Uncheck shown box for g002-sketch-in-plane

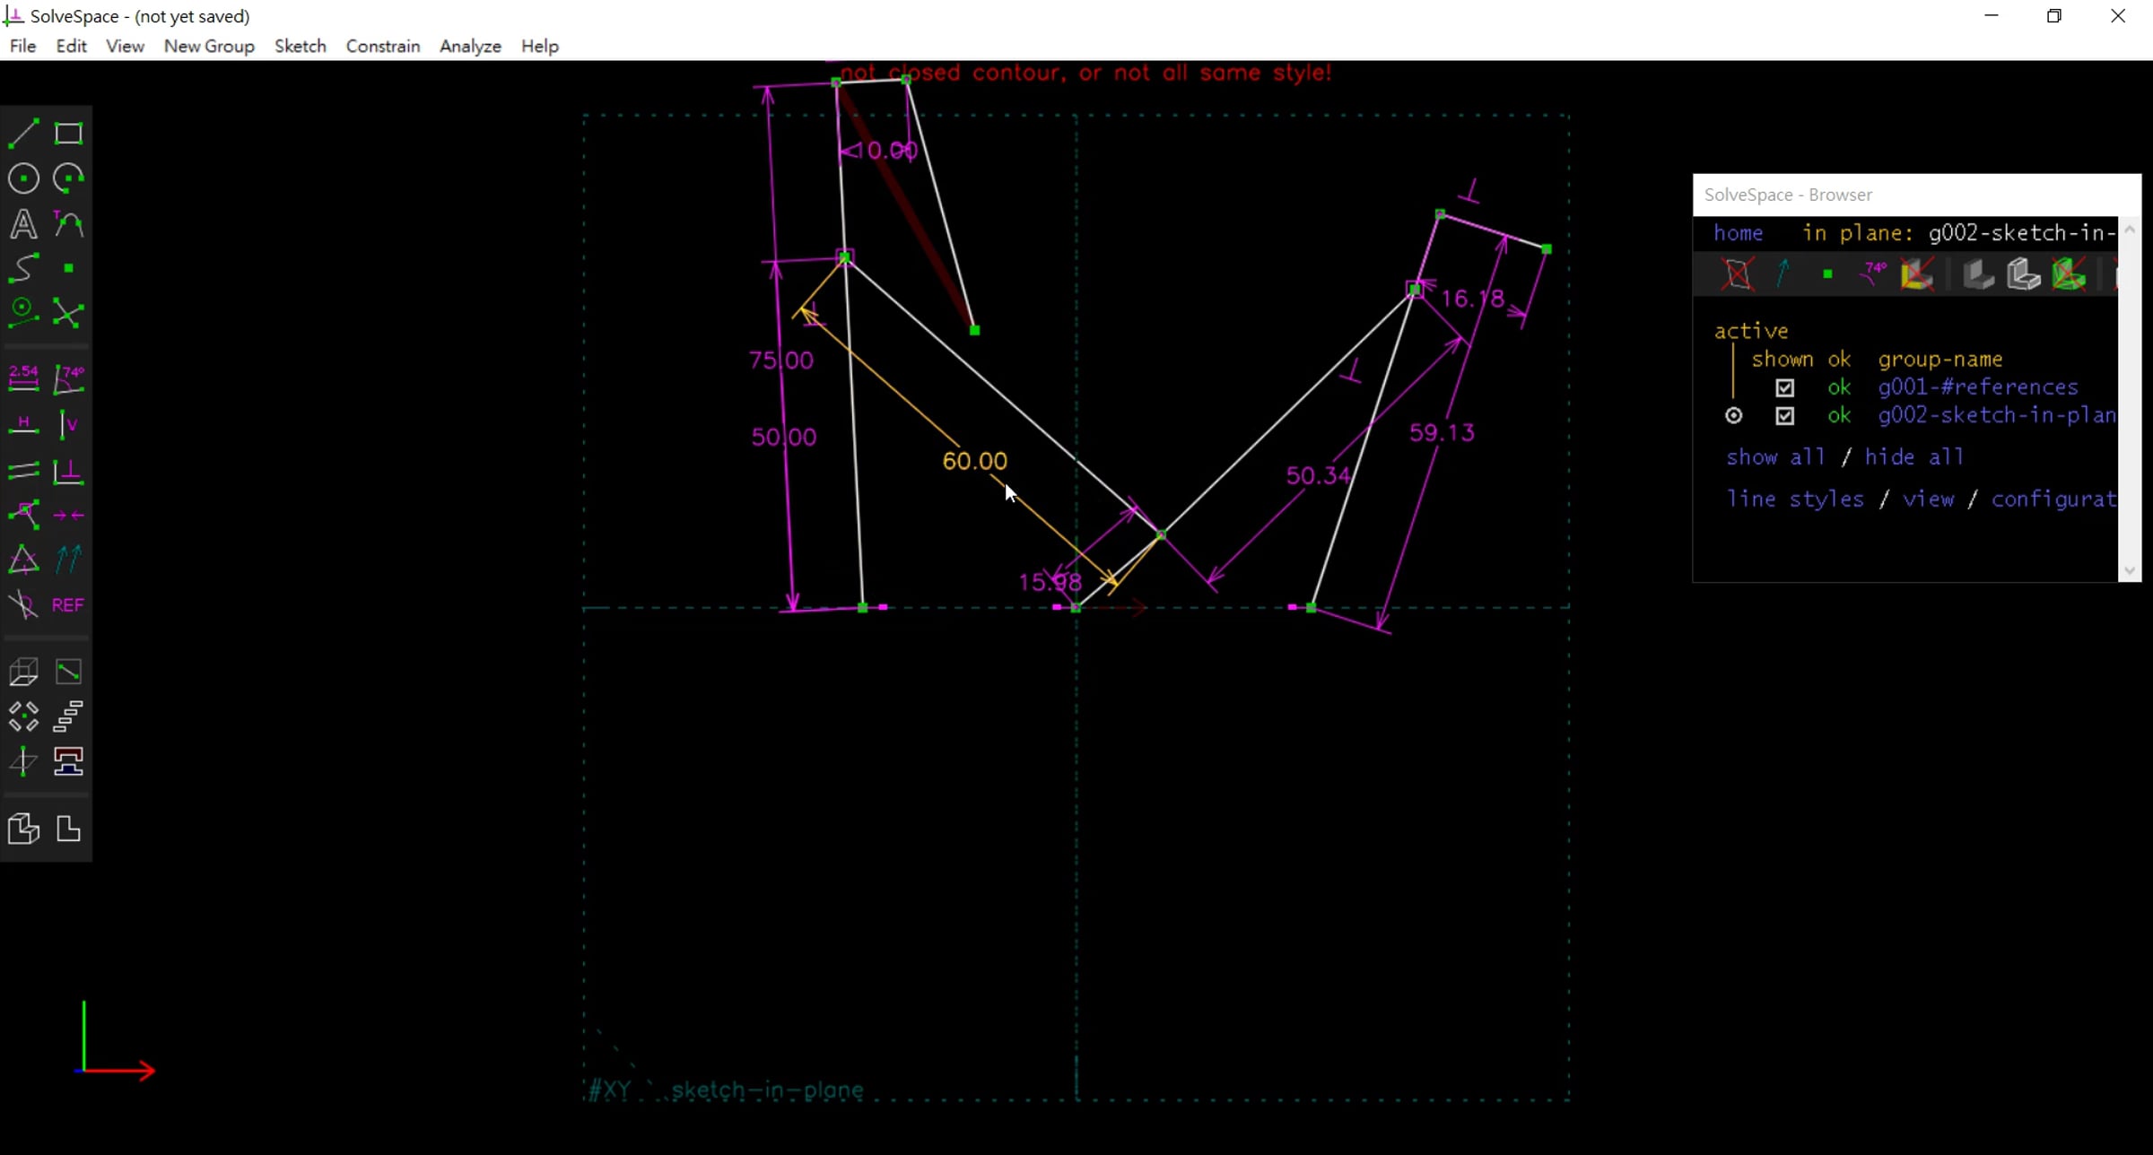tap(1784, 415)
